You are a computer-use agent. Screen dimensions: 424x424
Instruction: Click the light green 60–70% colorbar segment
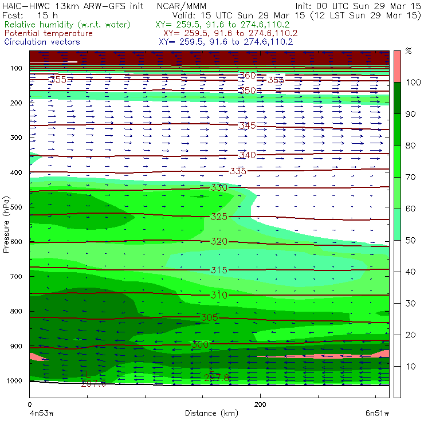397,193
